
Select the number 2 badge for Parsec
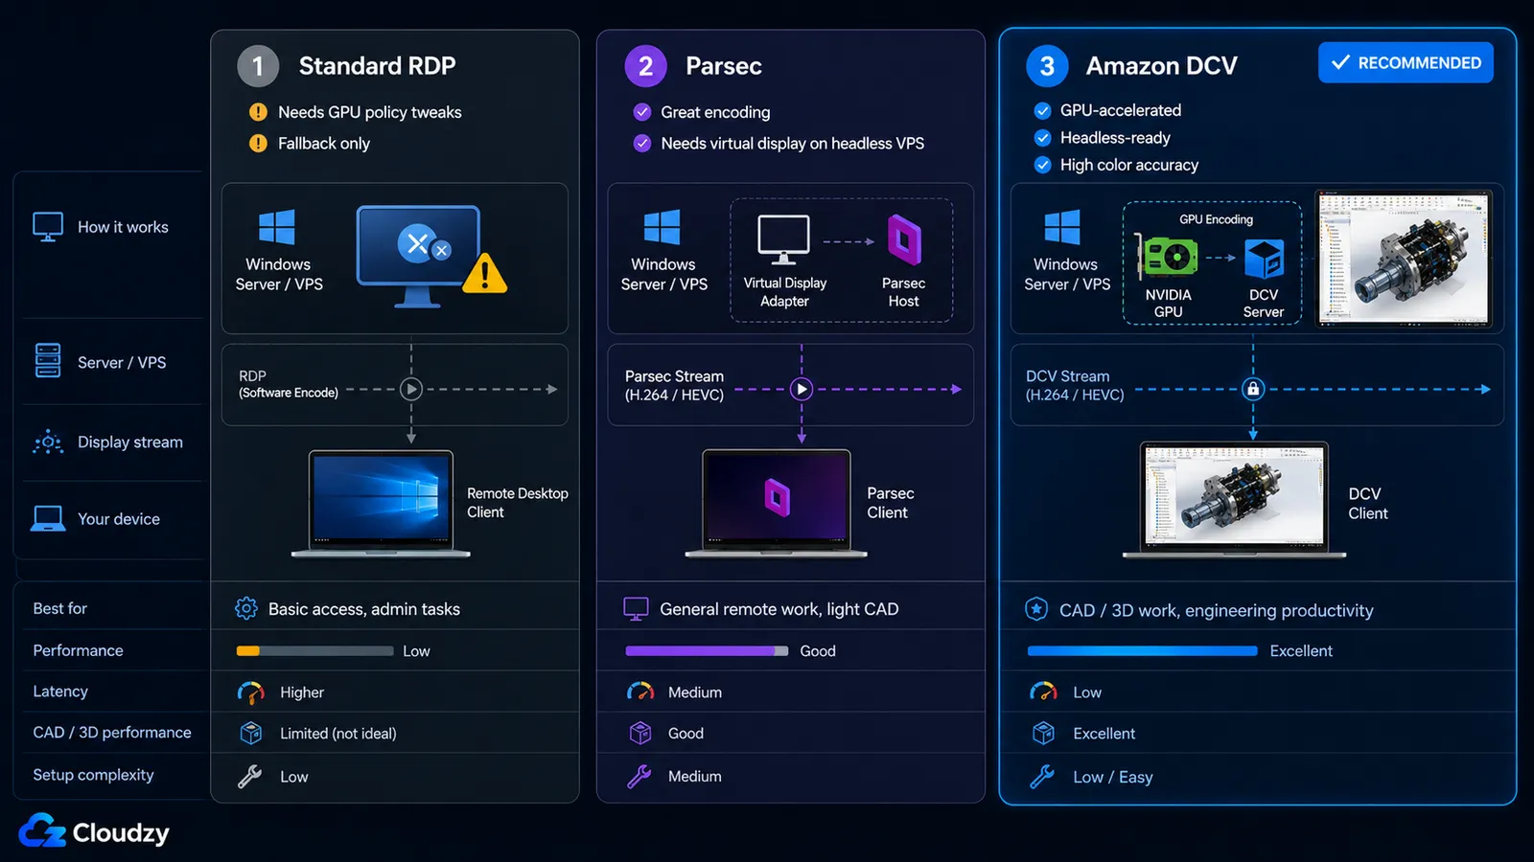pos(645,66)
